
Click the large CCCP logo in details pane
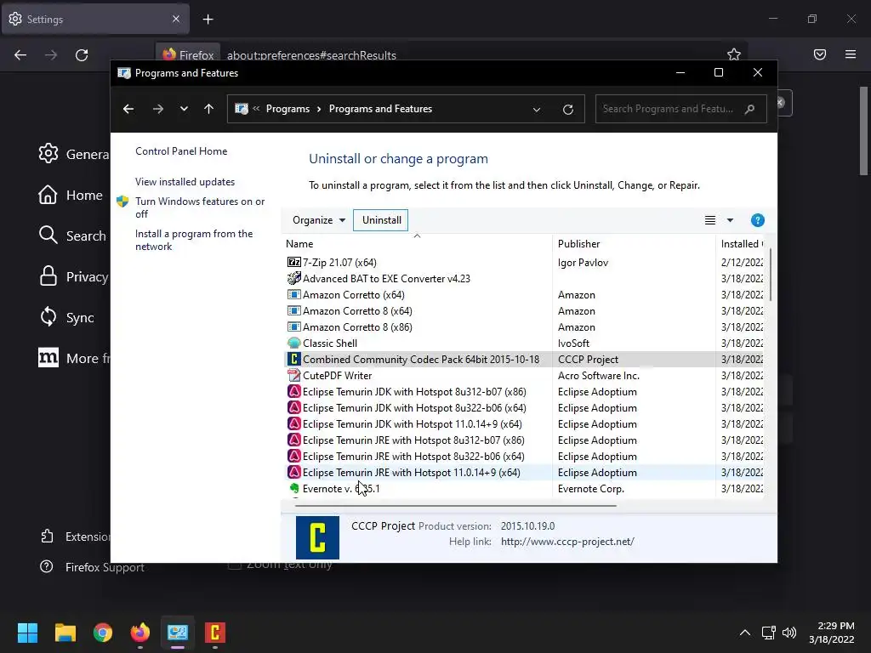pos(317,537)
